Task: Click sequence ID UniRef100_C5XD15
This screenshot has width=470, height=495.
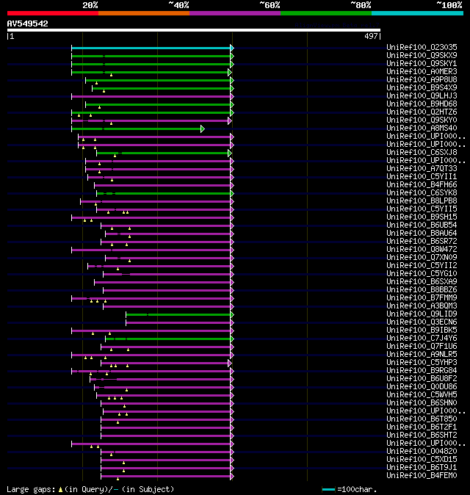Action: coord(422,460)
